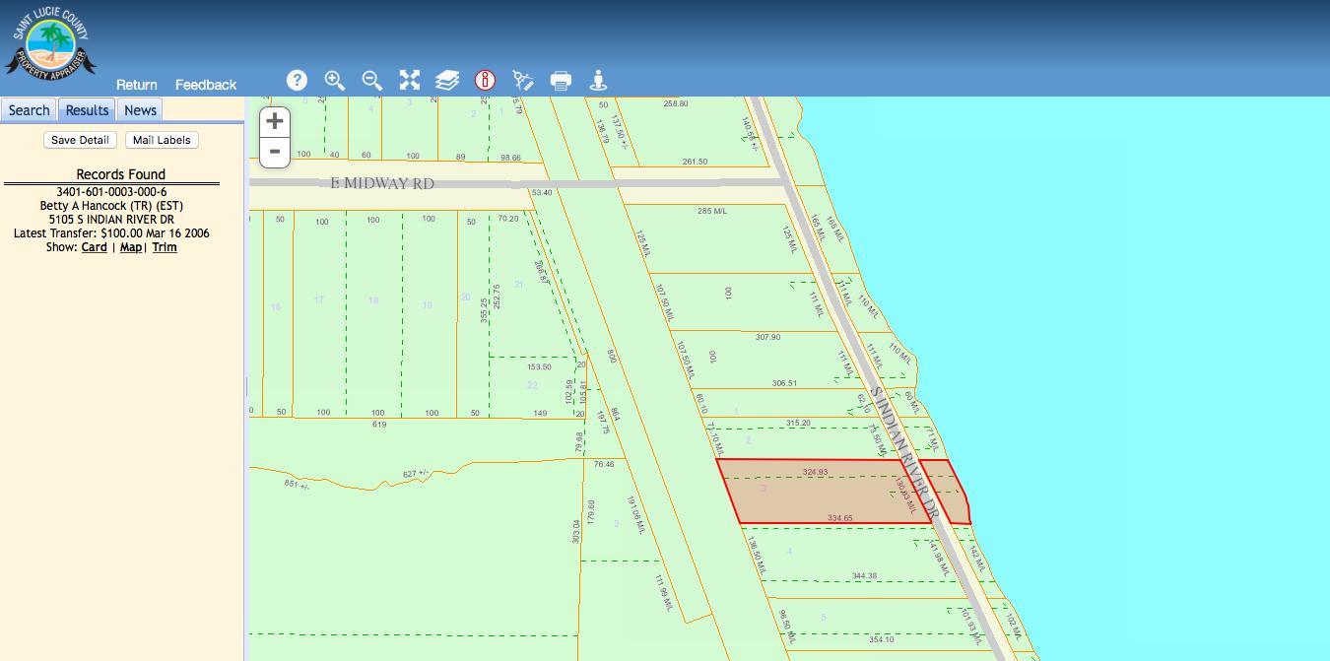Zoom to full extent using arrows icon
The height and width of the screenshot is (661, 1330).
[410, 81]
